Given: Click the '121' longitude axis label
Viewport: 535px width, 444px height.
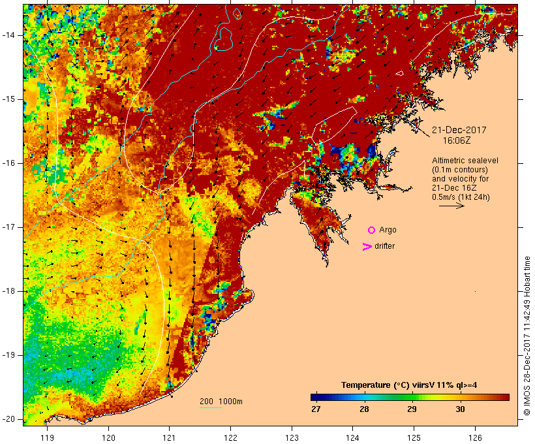Looking at the screenshot, I should point(170,437).
